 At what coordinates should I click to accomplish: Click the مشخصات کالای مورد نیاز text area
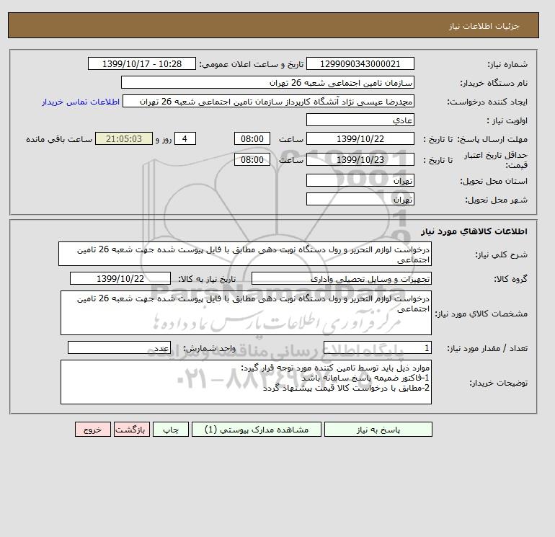246,313
